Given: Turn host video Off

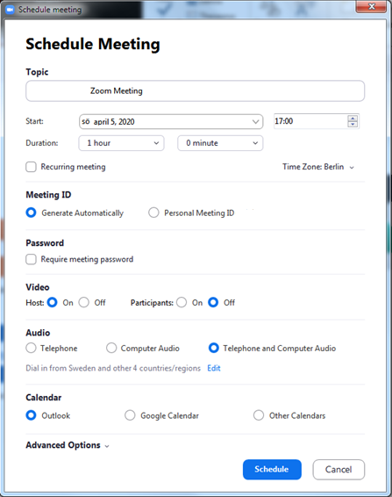Looking at the screenshot, I should tap(84, 302).
